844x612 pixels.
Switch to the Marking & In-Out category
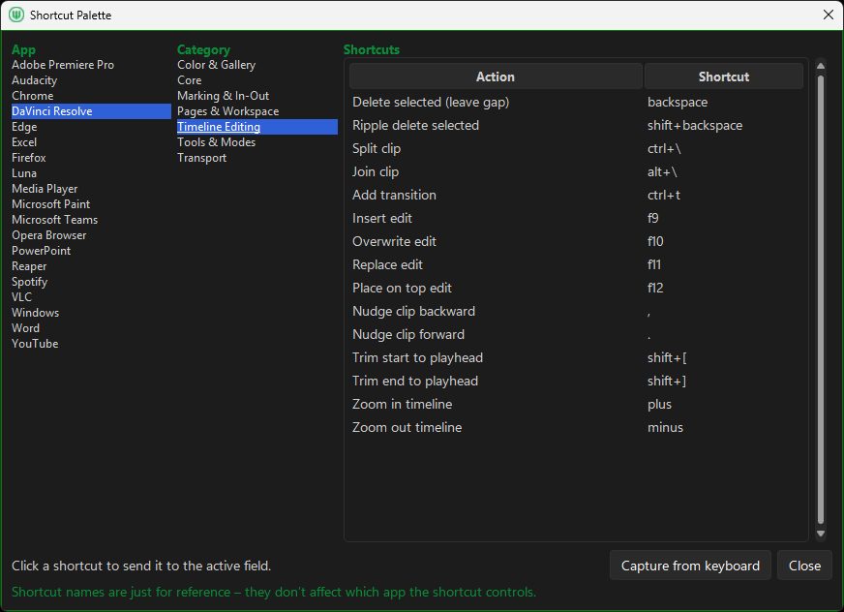pos(222,95)
